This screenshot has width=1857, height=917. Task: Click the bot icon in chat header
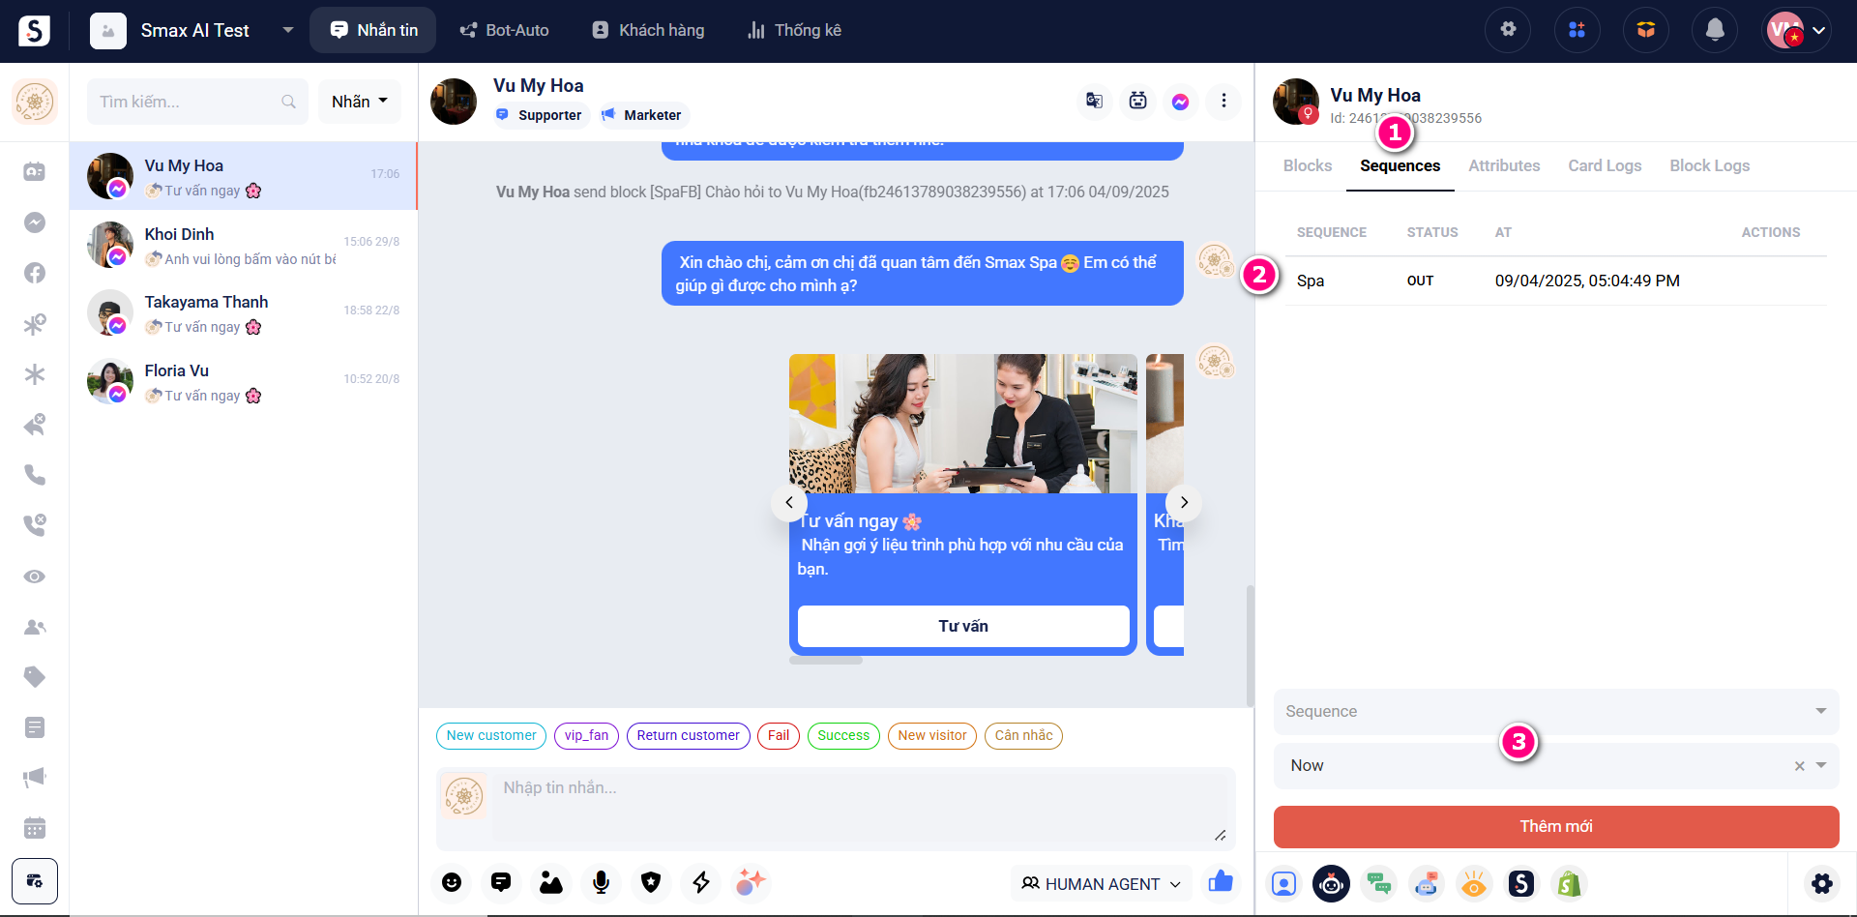click(x=1137, y=101)
